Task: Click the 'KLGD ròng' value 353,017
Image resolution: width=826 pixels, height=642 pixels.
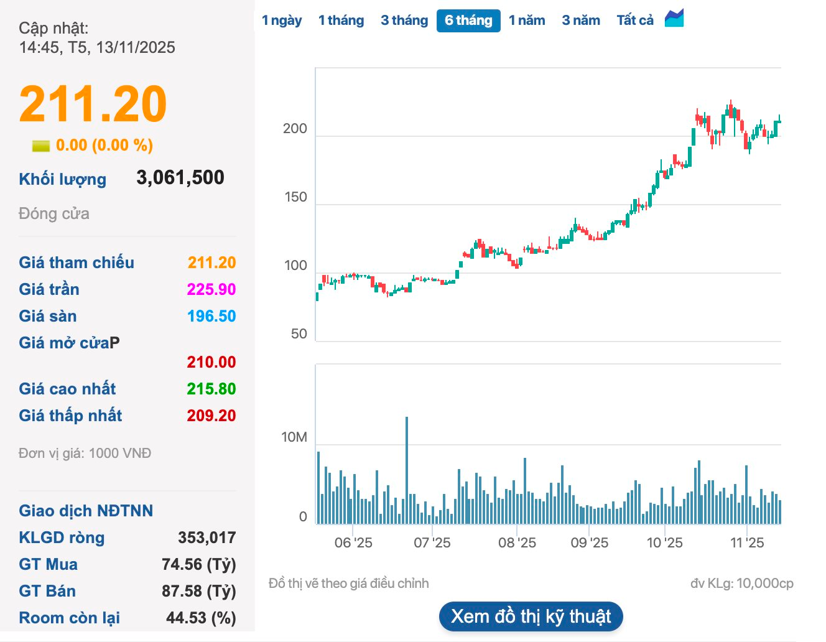Action: click(x=205, y=537)
